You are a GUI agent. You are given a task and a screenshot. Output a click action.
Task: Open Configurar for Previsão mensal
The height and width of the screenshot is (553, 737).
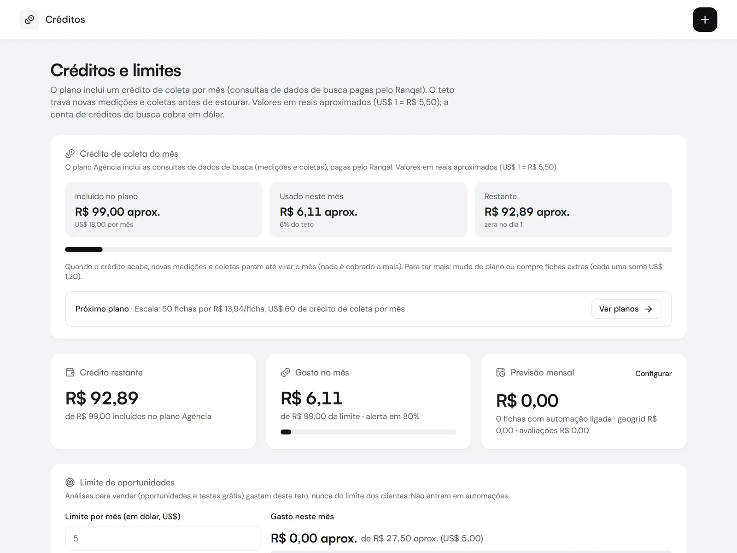pos(653,373)
